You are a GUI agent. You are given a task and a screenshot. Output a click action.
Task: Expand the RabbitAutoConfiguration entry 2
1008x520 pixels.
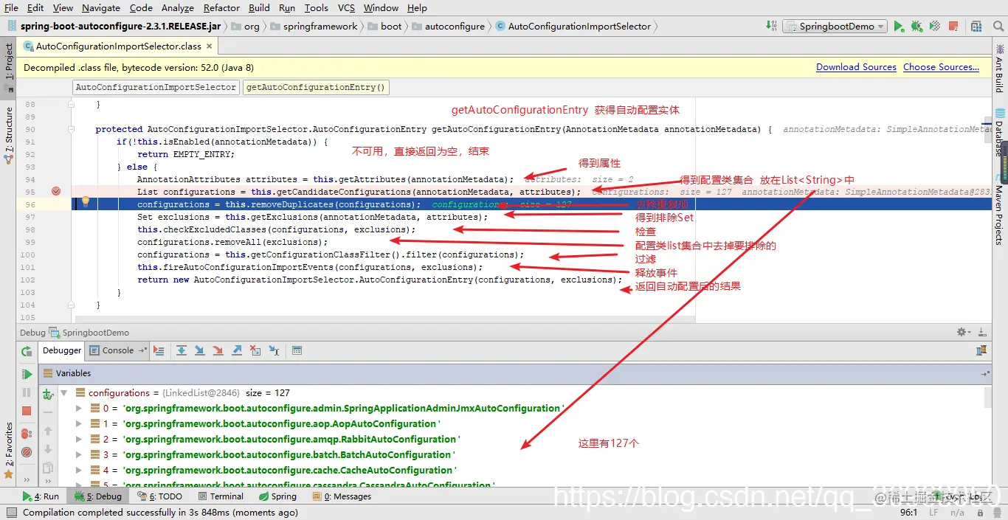pyautogui.click(x=79, y=439)
